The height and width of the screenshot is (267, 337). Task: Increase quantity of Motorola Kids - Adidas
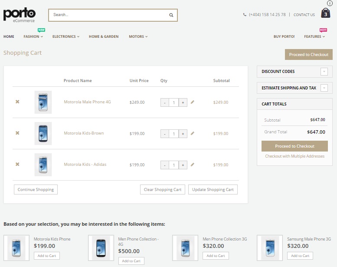[183, 165]
